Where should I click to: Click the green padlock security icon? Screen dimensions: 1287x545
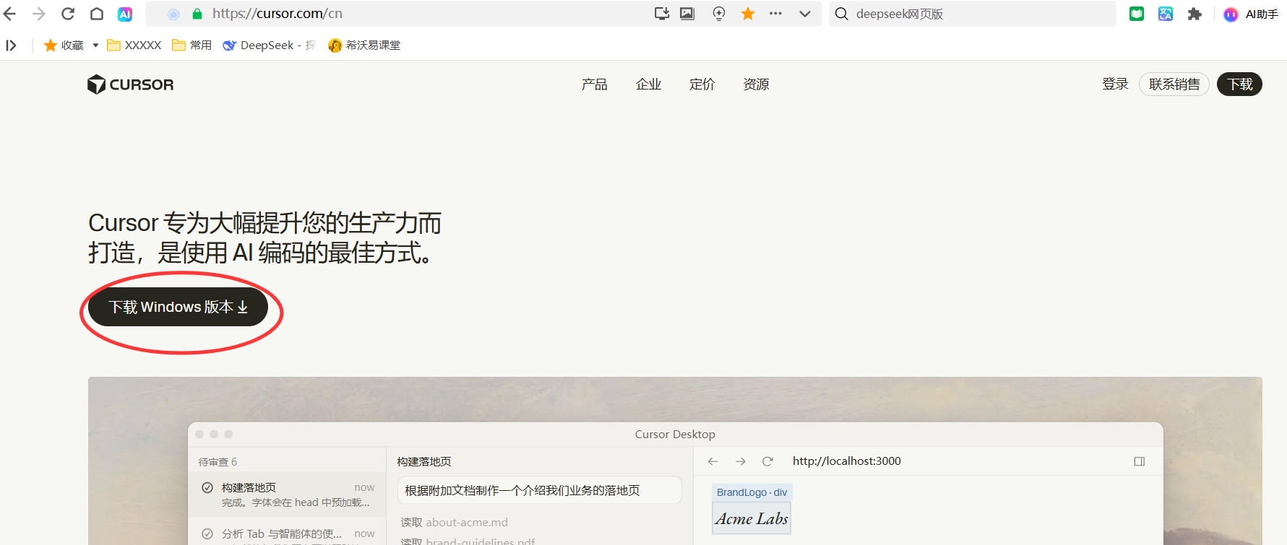tap(197, 14)
